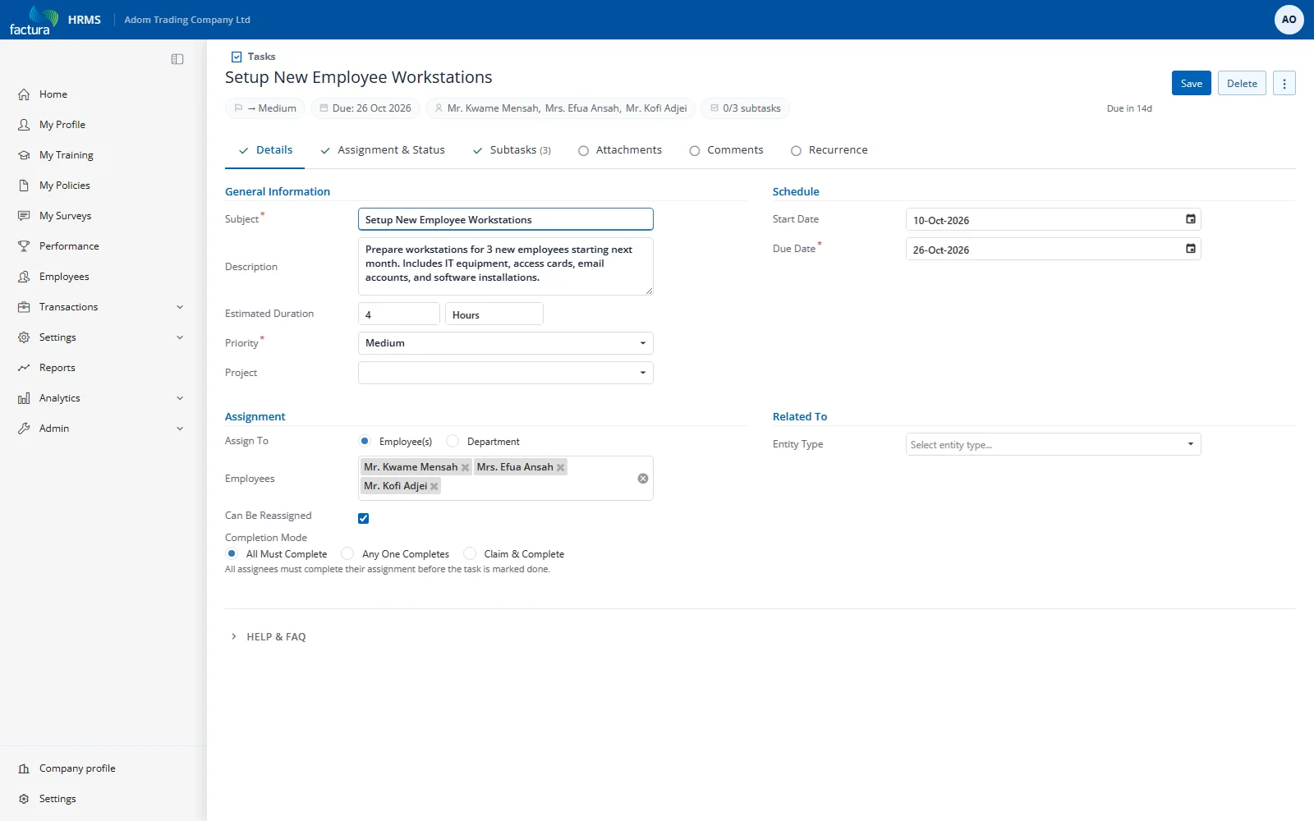This screenshot has width=1314, height=821.
Task: Click the Tasks checkbox icon in breadcrumb
Action: (x=237, y=57)
